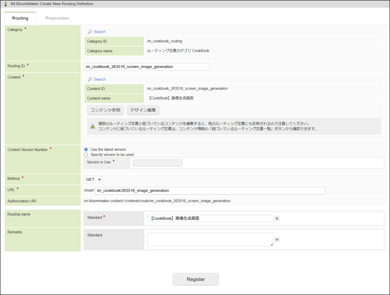The height and width of the screenshot is (295, 390).
Task: Click the warning triangle icon in the notice
Action: click(x=93, y=126)
